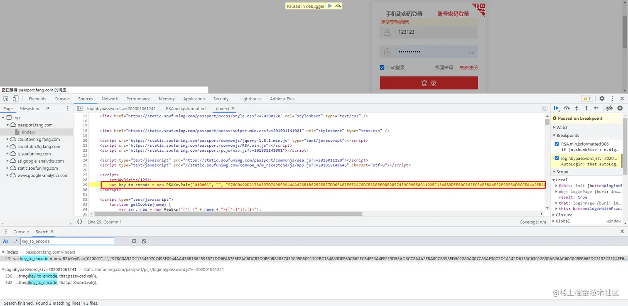The image size is (628, 306).
Task: Open the Adblock Plus panel tab
Action: coord(282,99)
